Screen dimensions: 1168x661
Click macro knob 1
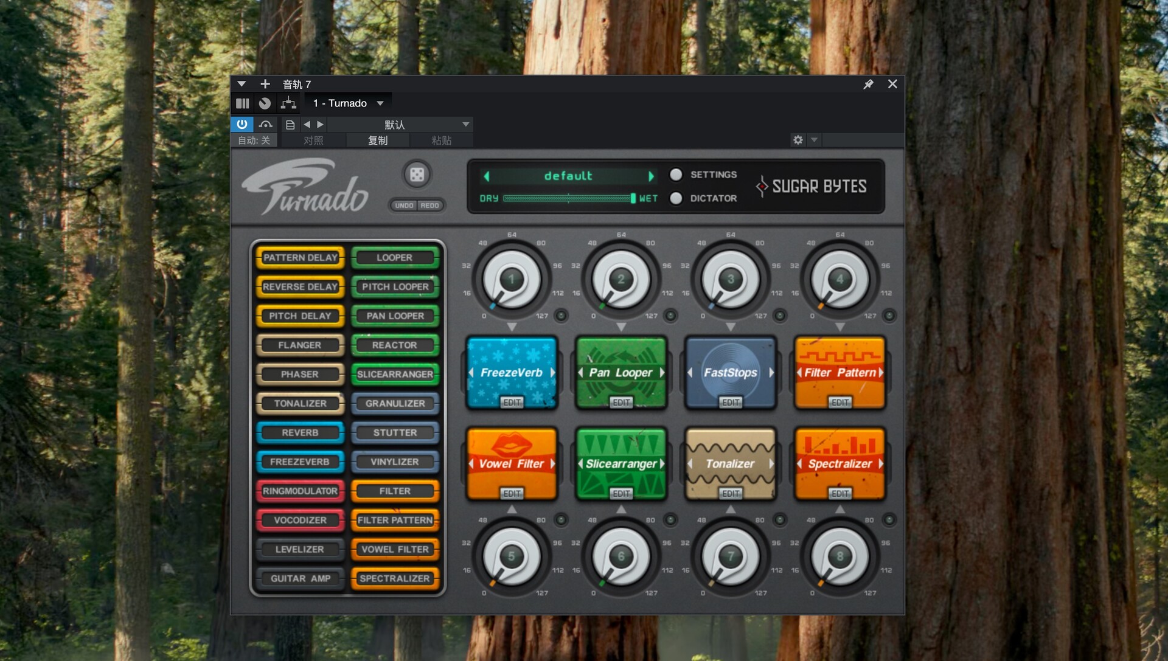(512, 280)
